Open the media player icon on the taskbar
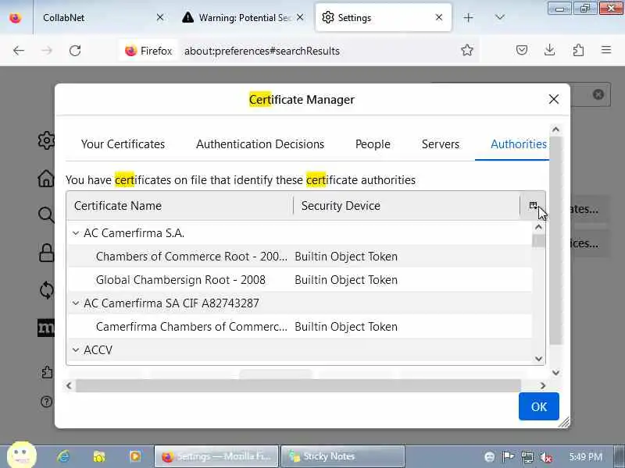The height and width of the screenshot is (468, 625). 135,456
